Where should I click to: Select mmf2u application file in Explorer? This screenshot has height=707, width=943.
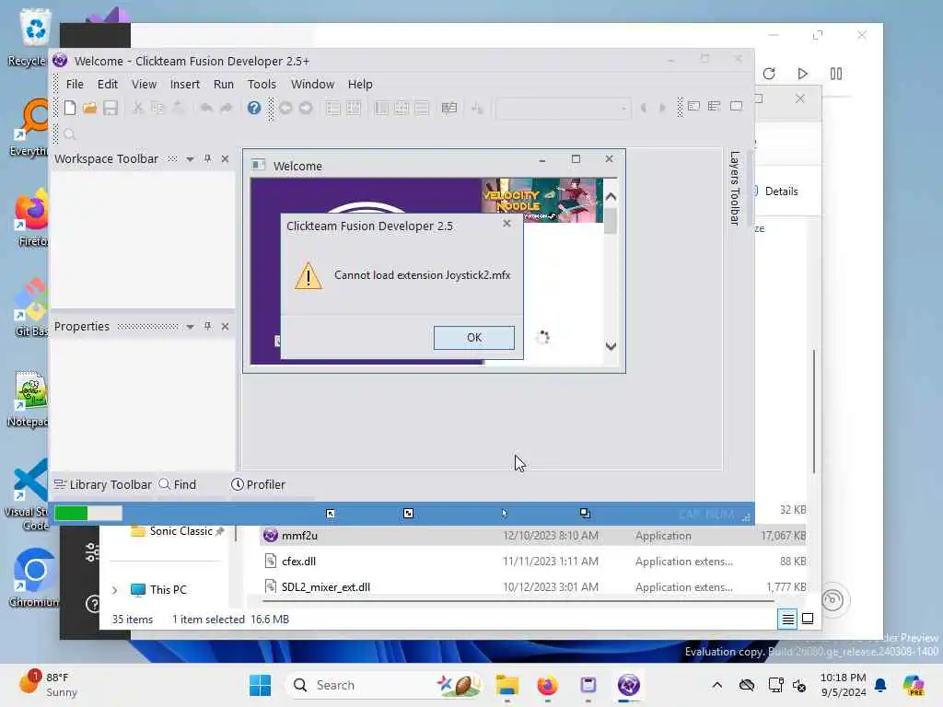532,536
